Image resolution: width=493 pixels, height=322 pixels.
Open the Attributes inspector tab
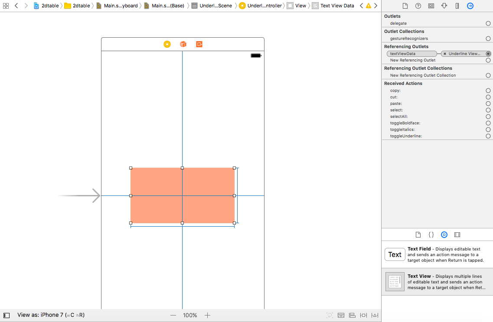(x=444, y=6)
